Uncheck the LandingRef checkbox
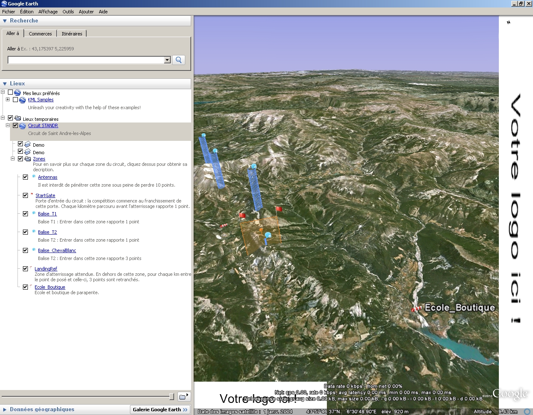This screenshot has width=533, height=415. click(x=25, y=269)
